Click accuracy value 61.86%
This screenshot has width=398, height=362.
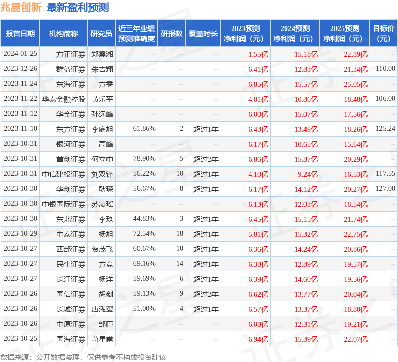coord(144,129)
